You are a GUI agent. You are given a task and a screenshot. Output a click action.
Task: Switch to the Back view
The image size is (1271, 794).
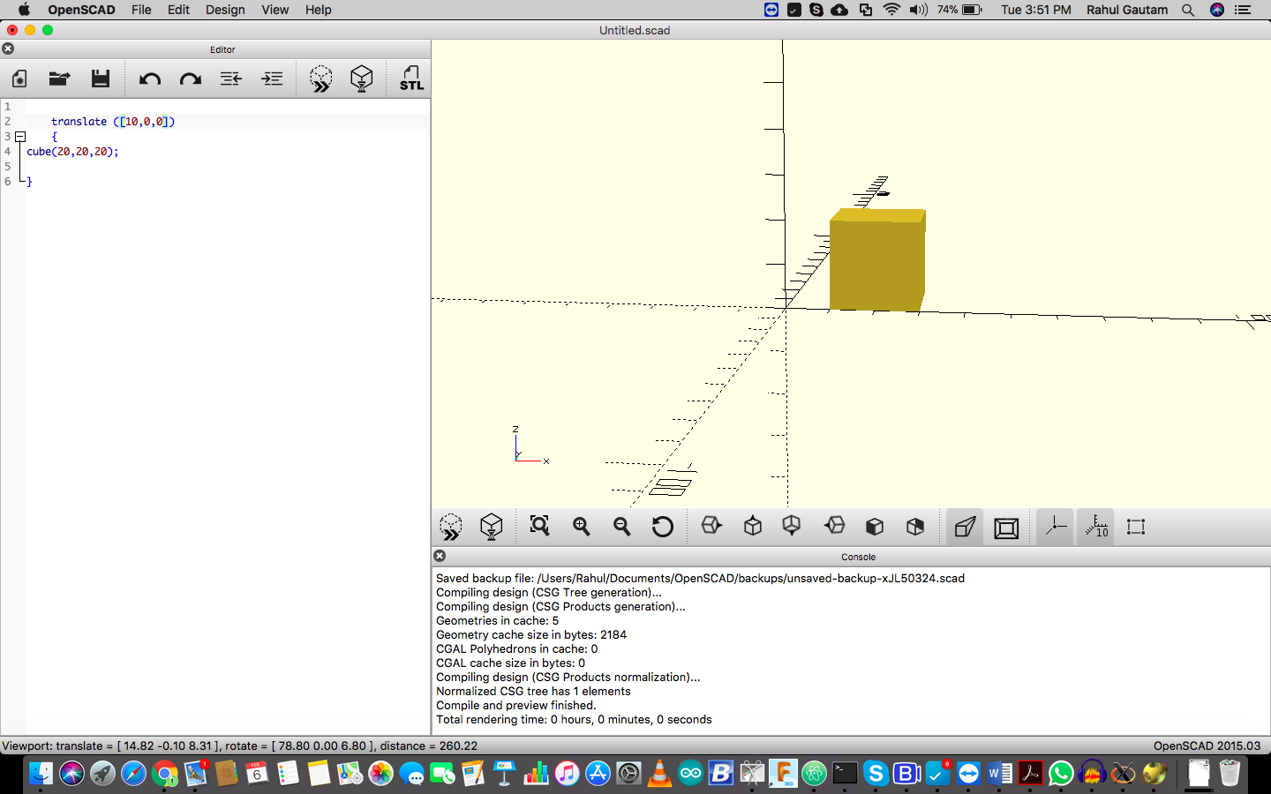click(915, 527)
